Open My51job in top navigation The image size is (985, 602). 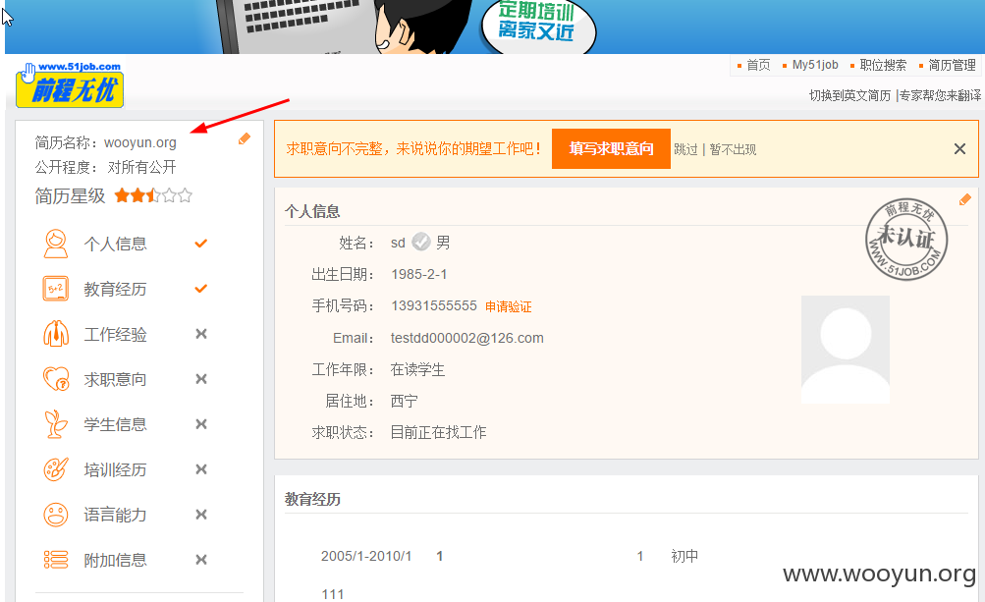[x=815, y=65]
